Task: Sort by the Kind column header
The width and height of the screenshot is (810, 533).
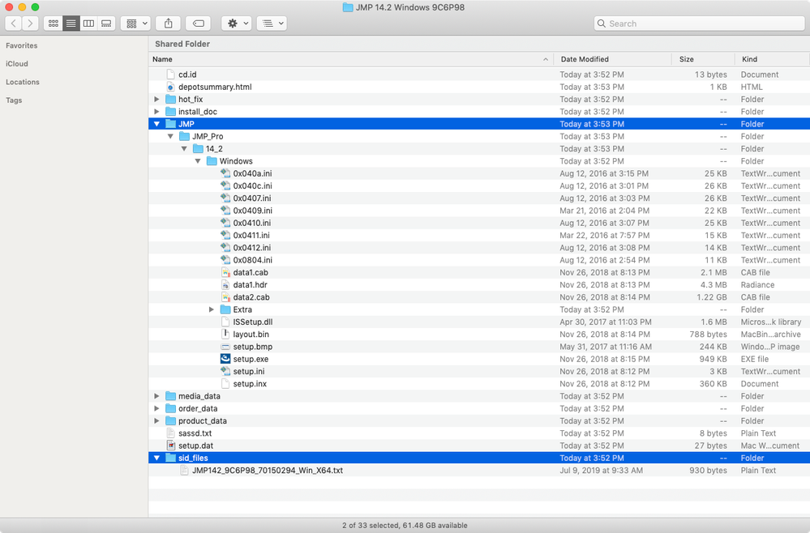Action: coord(772,59)
